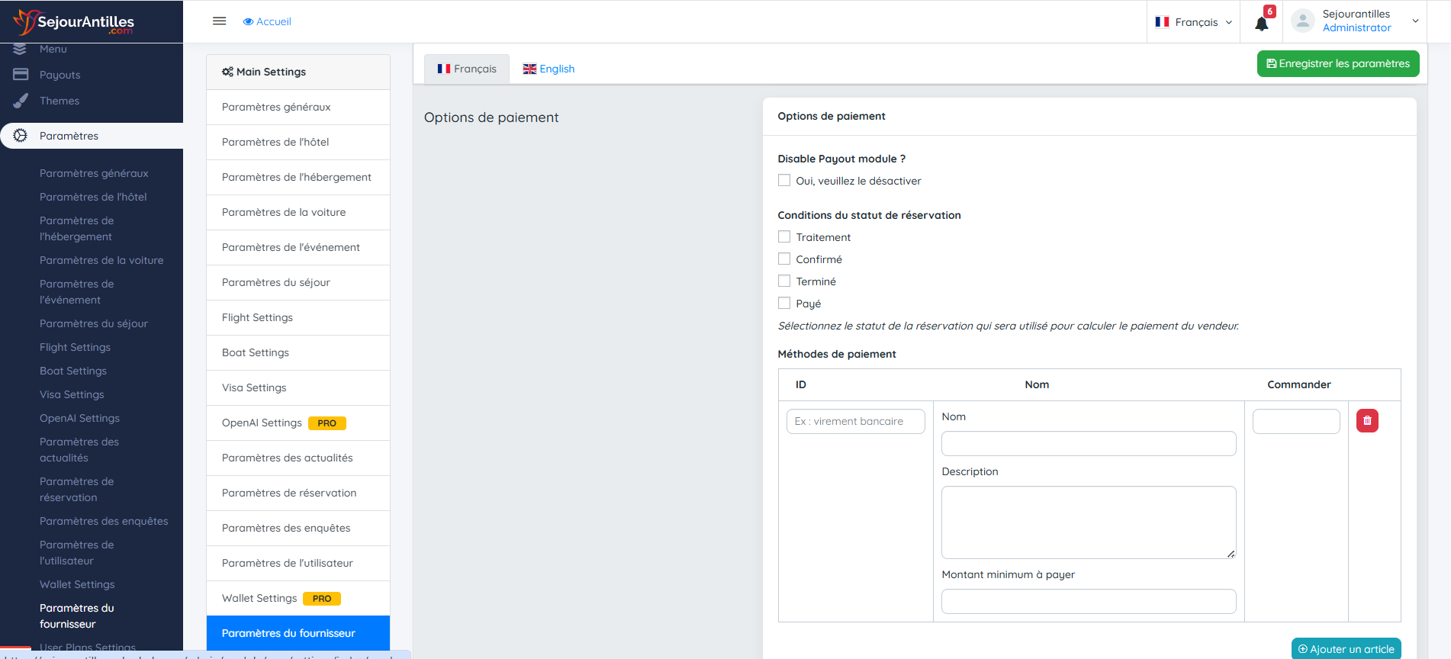Click the Payouts card icon in sidebar
1451x659 pixels.
tap(21, 75)
